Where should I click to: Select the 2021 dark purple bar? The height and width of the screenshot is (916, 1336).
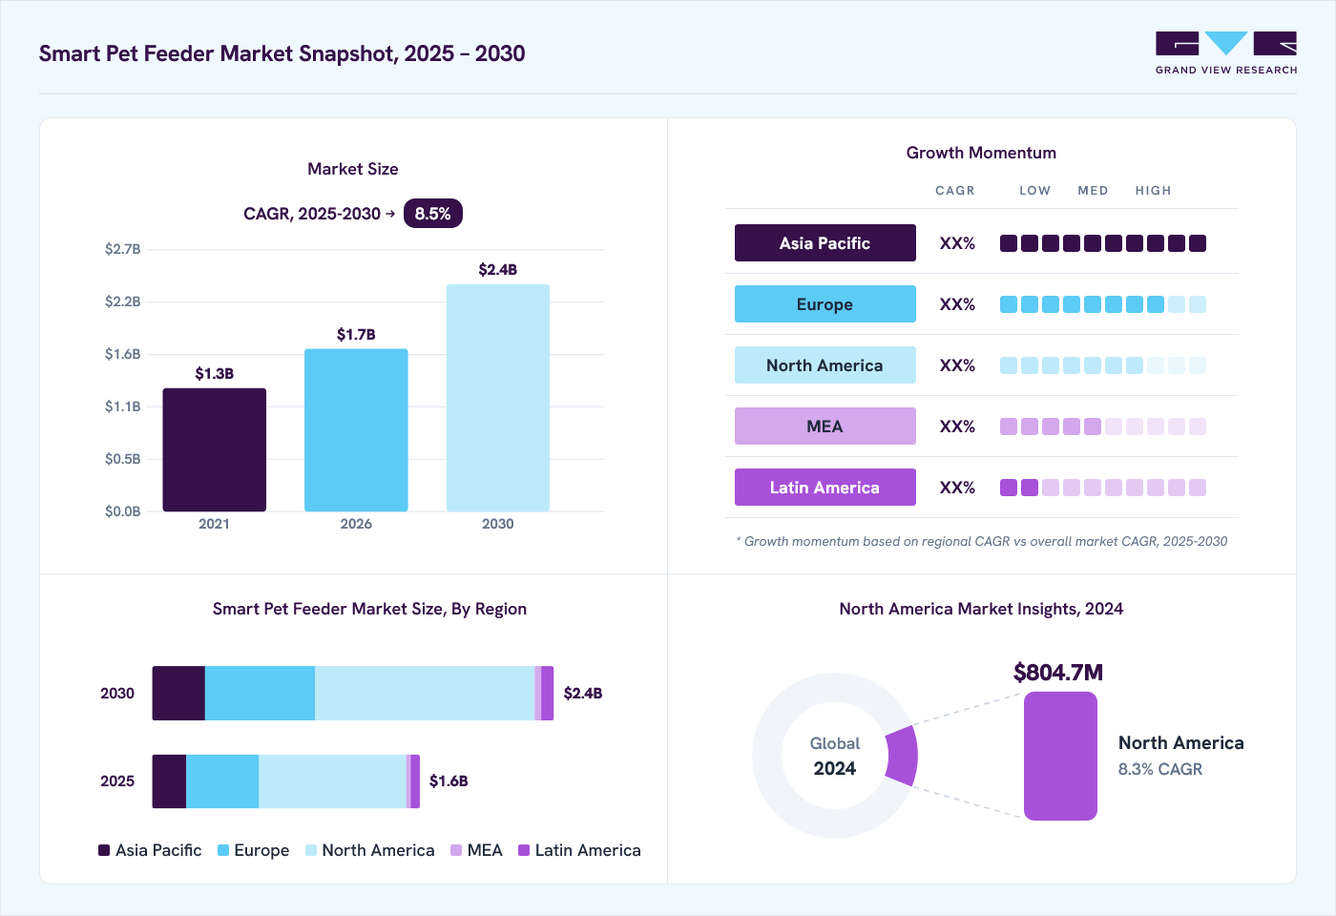click(x=215, y=449)
